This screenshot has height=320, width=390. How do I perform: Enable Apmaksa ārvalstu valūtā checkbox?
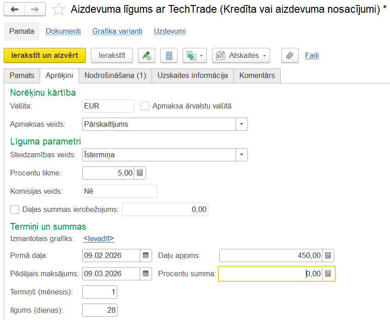(145, 106)
